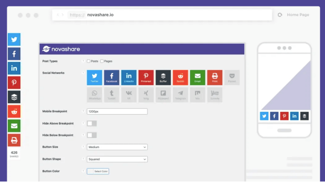Screen dimensions: 325x188
Task: Click the Email button in floating sidebar
Action: click(14, 126)
